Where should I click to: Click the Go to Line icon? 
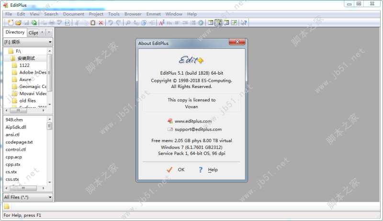click(152, 22)
